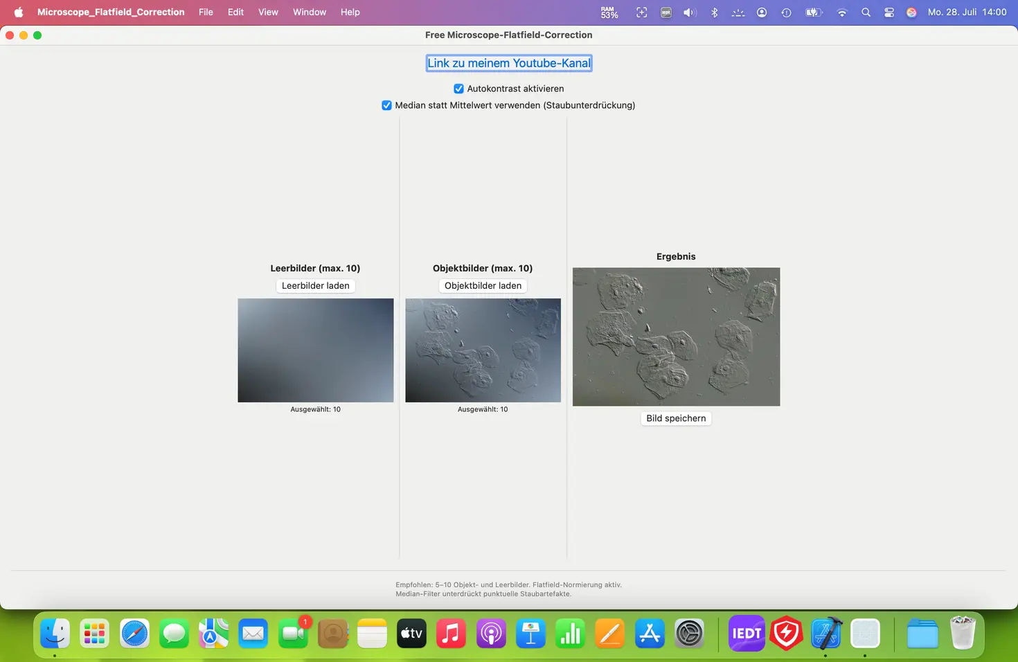This screenshot has height=662, width=1018.
Task: Open the File menu
Action: click(206, 12)
